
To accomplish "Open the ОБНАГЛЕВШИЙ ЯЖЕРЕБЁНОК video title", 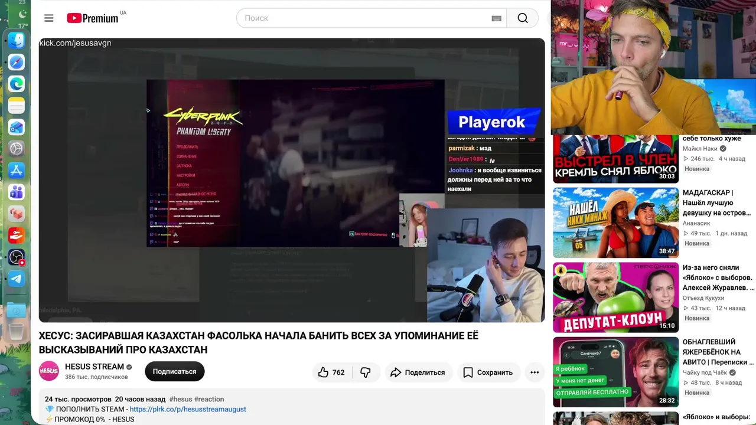I will click(718, 352).
